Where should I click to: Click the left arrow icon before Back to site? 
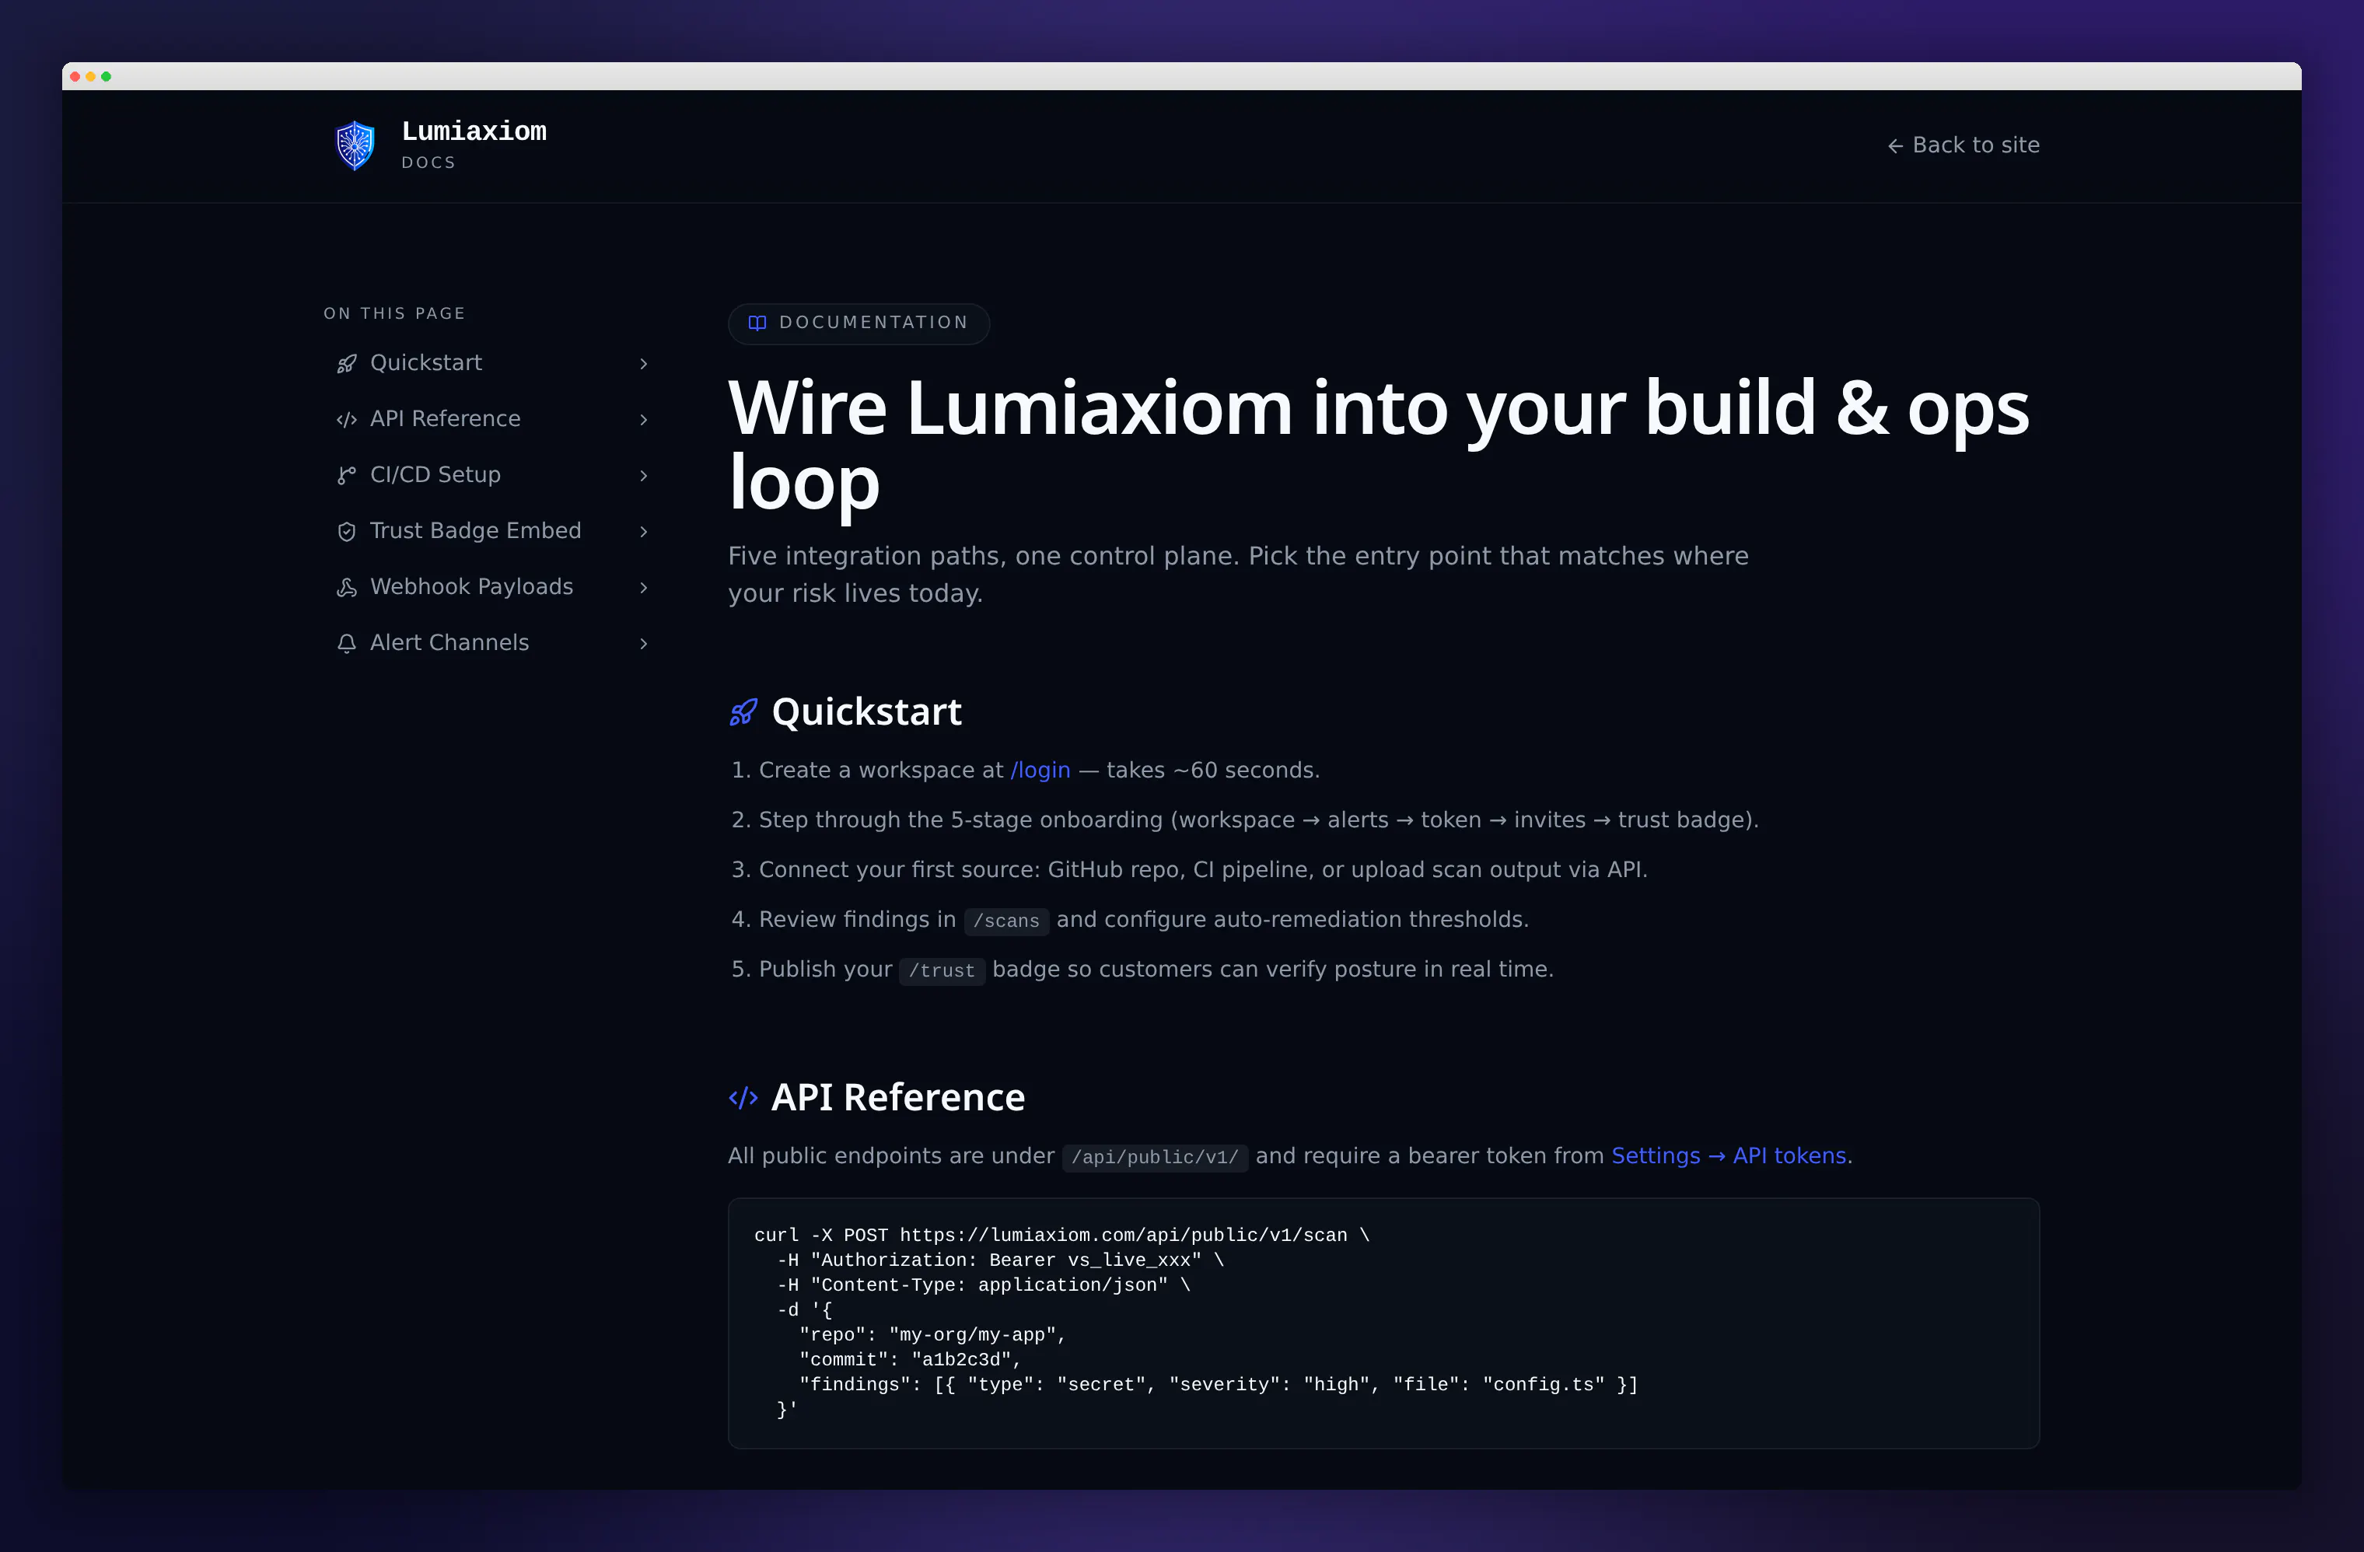(1895, 146)
